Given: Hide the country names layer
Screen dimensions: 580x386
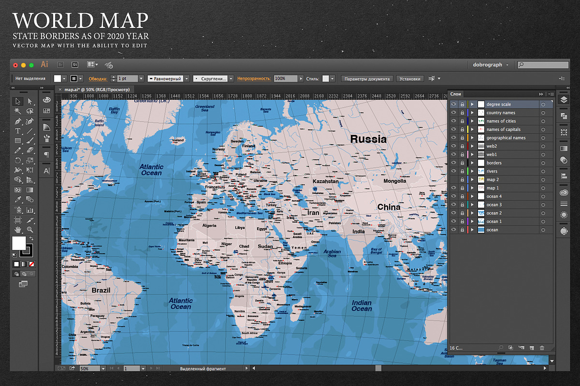Looking at the screenshot, I should [x=453, y=112].
